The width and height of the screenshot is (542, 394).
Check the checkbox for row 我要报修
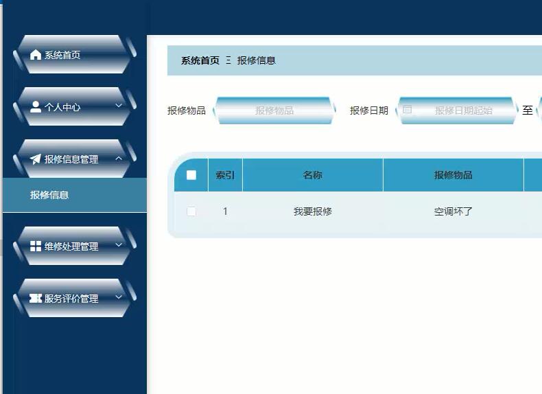click(191, 211)
